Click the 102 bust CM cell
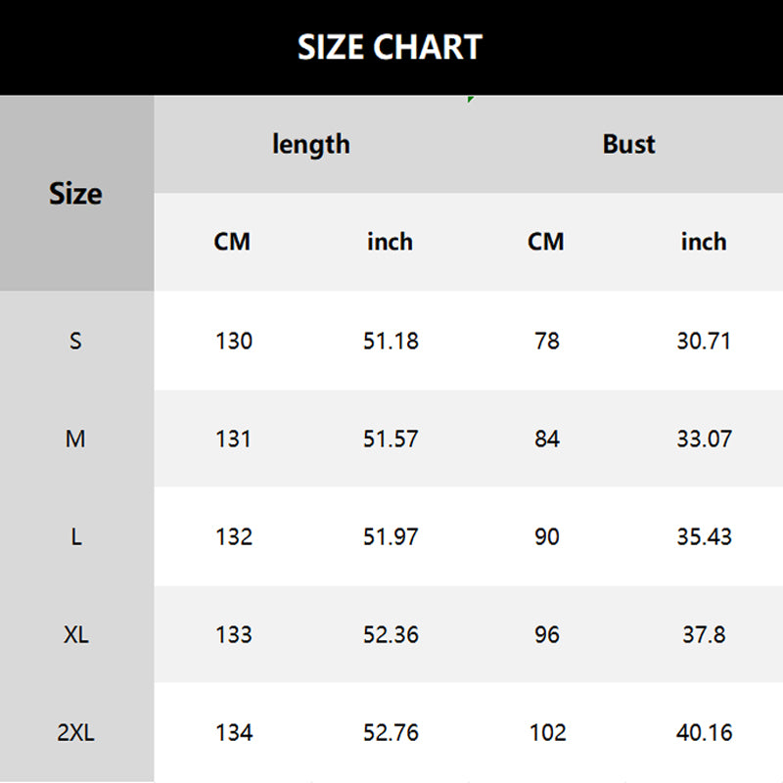 [547, 732]
